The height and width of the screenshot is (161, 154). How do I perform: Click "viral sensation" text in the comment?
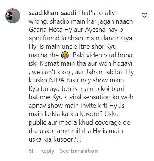point(90,97)
